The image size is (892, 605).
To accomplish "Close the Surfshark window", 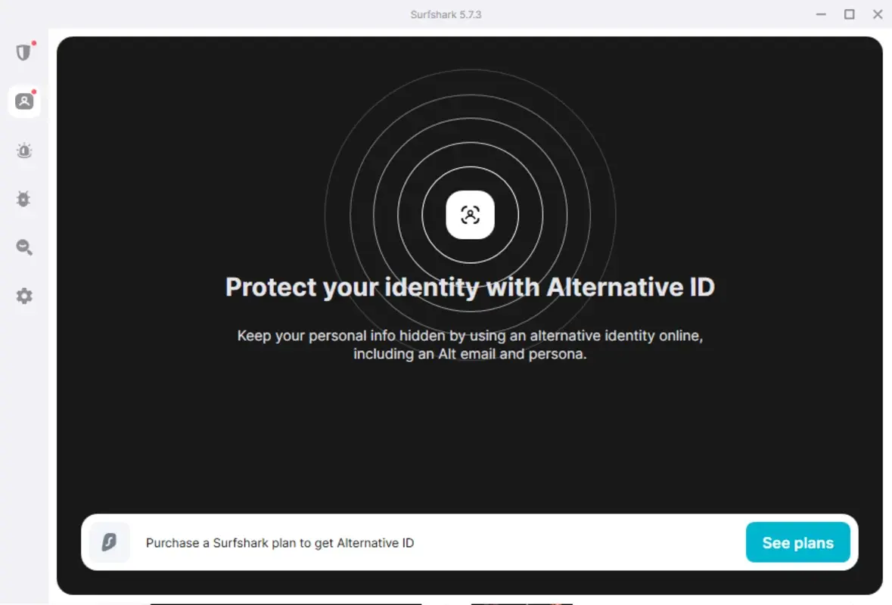I will [x=877, y=14].
